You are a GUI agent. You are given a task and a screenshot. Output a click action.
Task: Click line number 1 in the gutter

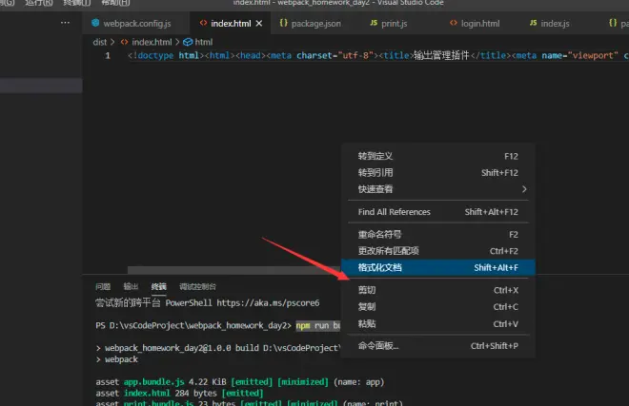(x=108, y=56)
